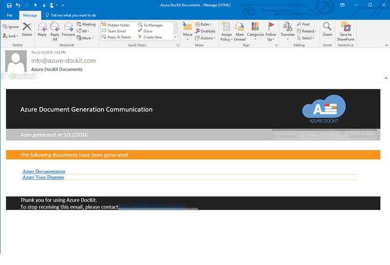Collapse the ribbon
Image resolution: width=390 pixels, height=265 pixels.
click(386, 45)
